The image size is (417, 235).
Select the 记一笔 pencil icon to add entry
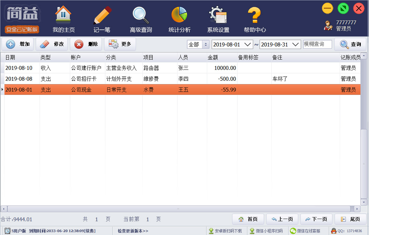coord(102,15)
